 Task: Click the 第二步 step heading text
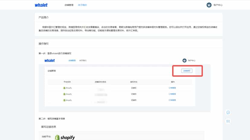point(52,119)
